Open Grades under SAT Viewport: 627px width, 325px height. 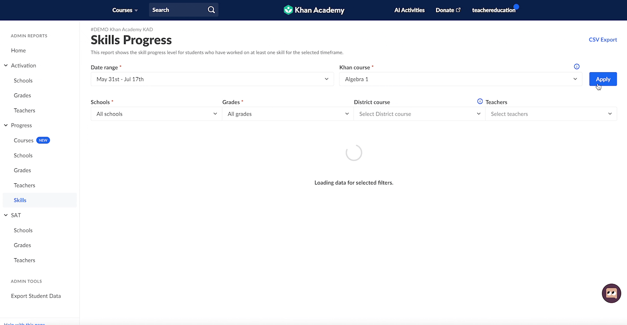tap(22, 245)
